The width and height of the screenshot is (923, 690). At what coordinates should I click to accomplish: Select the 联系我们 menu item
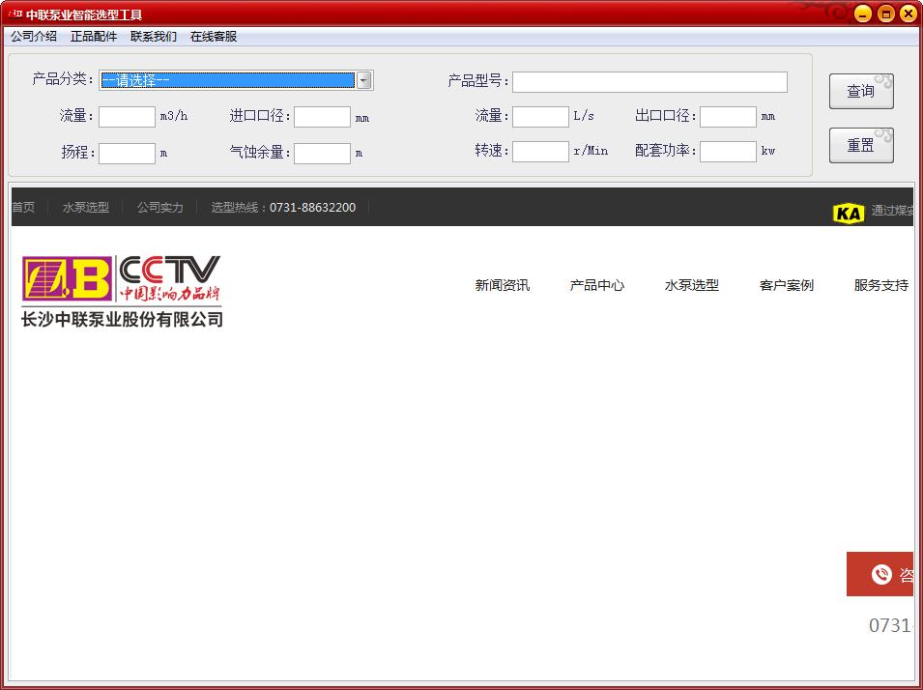click(x=154, y=37)
